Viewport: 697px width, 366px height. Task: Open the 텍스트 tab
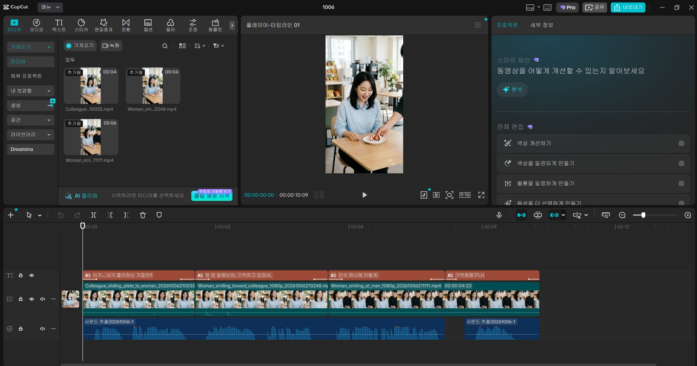click(59, 25)
